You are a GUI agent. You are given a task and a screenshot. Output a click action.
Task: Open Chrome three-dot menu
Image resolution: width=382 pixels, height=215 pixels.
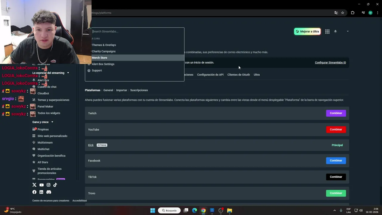[378, 13]
